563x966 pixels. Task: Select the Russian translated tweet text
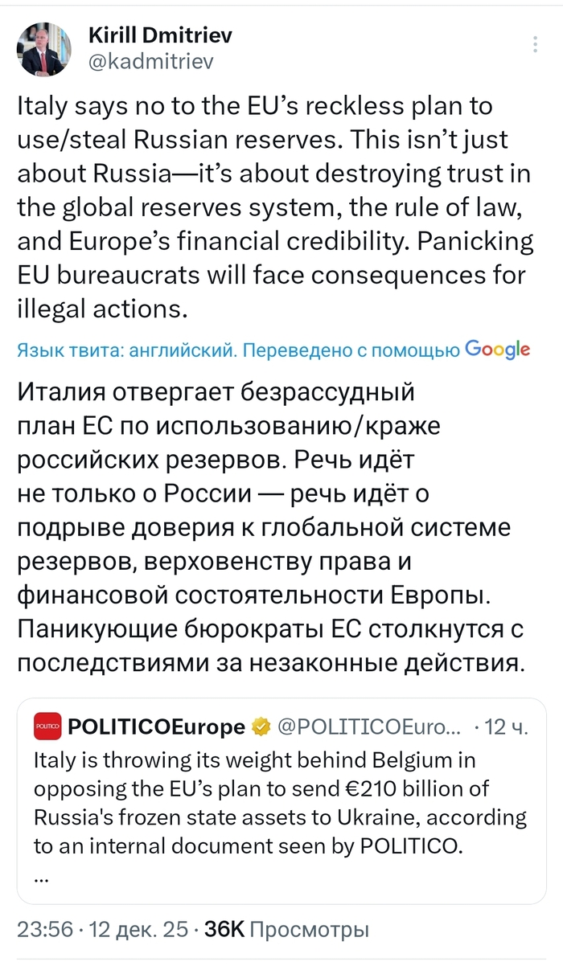pos(272,528)
